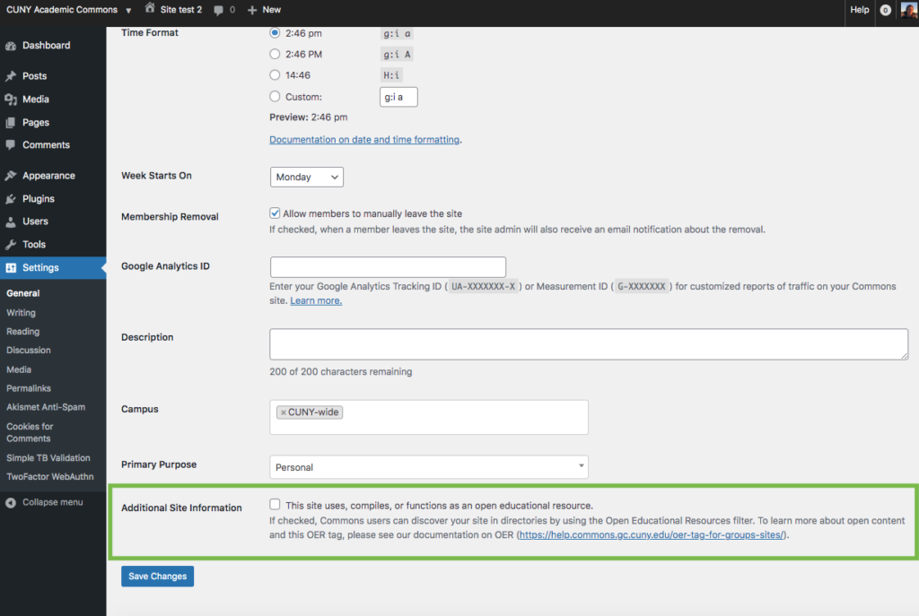The width and height of the screenshot is (919, 616).
Task: Open Akismet Anti-Spam settings
Action: tap(46, 407)
